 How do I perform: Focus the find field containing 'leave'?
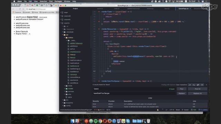click(134, 89)
